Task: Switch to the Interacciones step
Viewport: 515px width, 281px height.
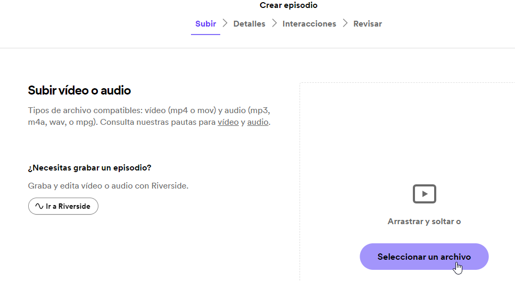Action: click(309, 24)
